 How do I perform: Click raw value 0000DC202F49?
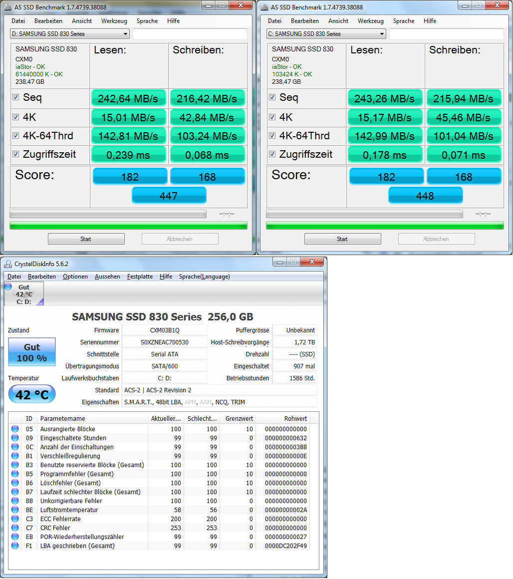[x=285, y=546]
